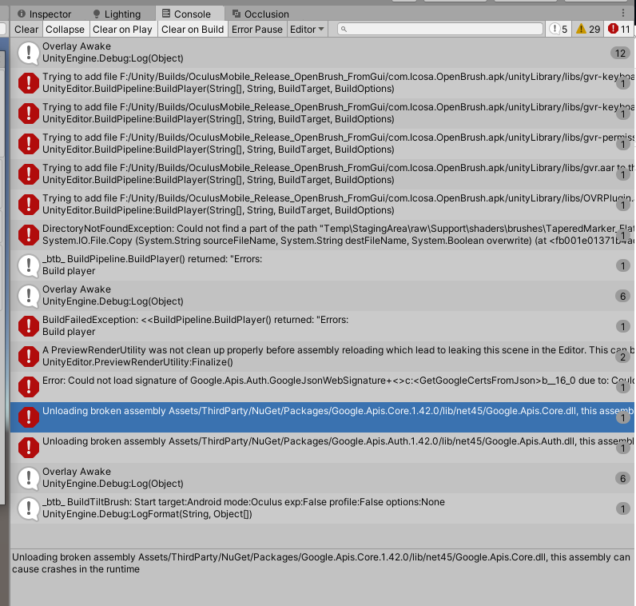Open the Occlusion tab
Screen dimensions: 636x606
pos(260,14)
